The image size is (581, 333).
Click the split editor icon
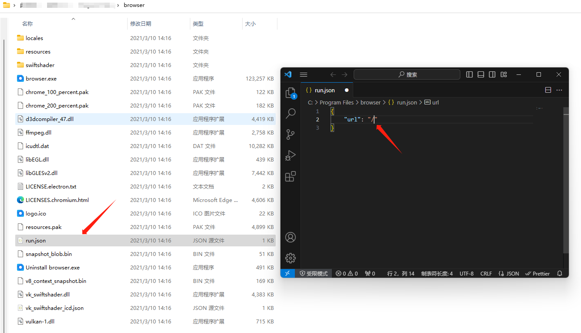(x=548, y=90)
